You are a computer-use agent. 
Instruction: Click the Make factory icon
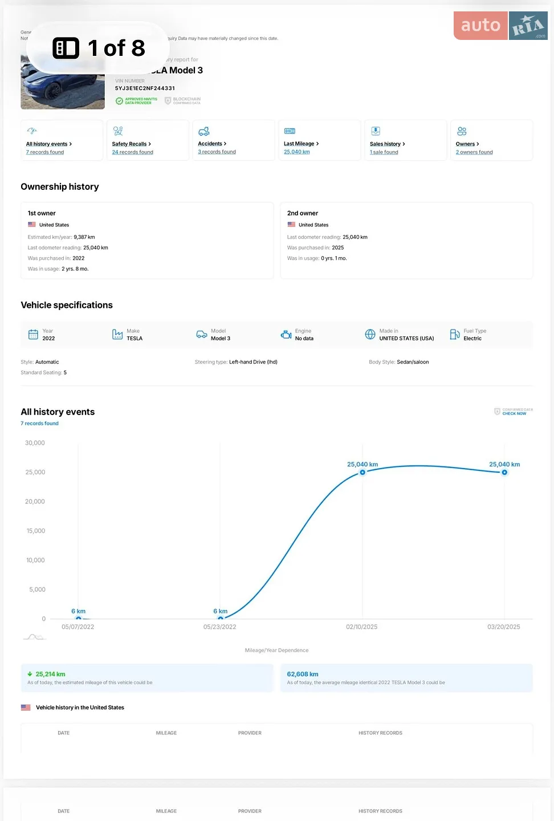tap(117, 335)
